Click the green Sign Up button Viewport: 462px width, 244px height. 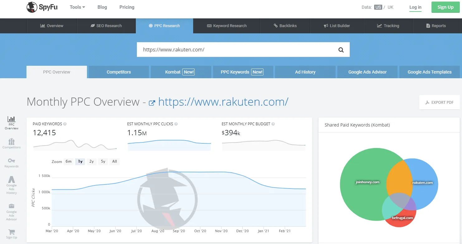(445, 7)
